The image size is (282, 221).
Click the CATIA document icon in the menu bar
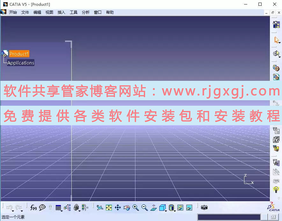pyautogui.click(x=4, y=12)
